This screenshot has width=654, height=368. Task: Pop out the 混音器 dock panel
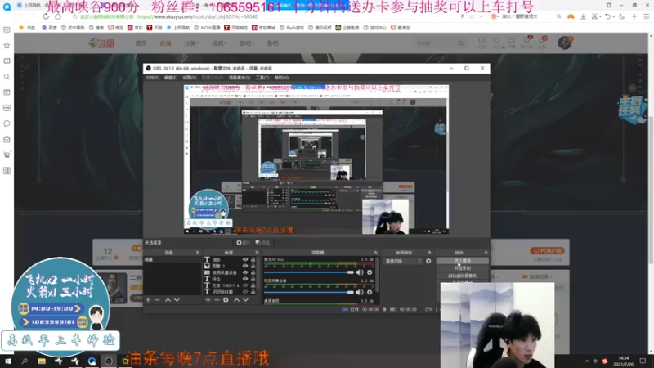[376, 253]
